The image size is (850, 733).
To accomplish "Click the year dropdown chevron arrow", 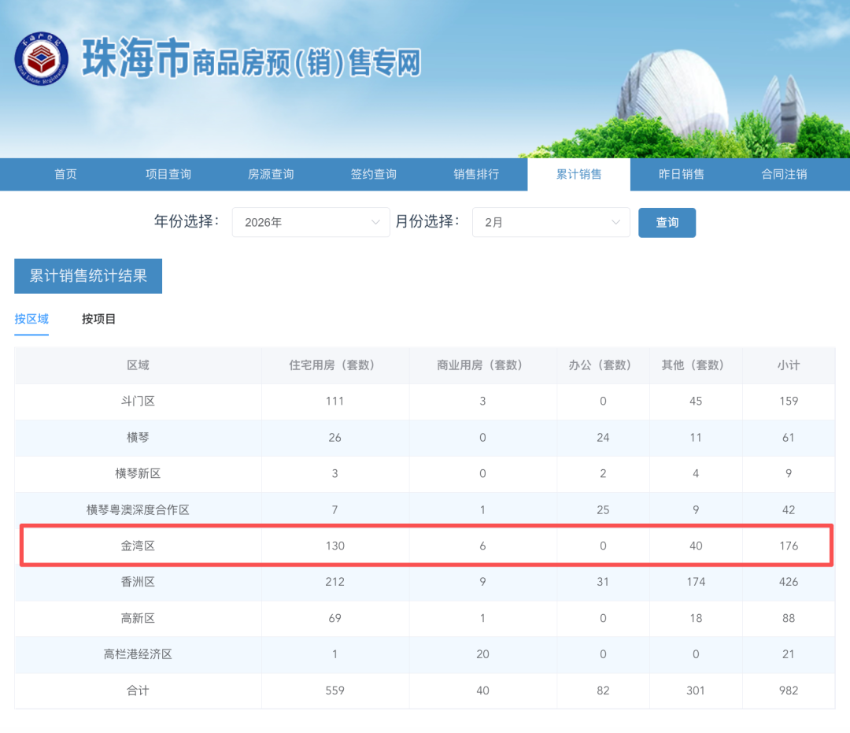I will [x=375, y=222].
